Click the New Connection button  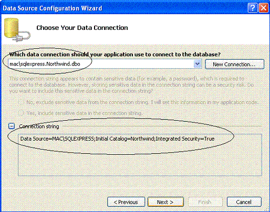(234, 65)
